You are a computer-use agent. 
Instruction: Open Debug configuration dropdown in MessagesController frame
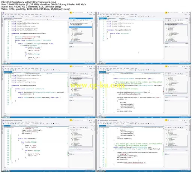[22, 16]
